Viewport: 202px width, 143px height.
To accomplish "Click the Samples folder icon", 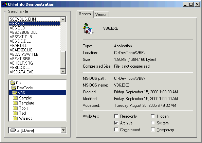I will pyautogui.click(x=16, y=98).
